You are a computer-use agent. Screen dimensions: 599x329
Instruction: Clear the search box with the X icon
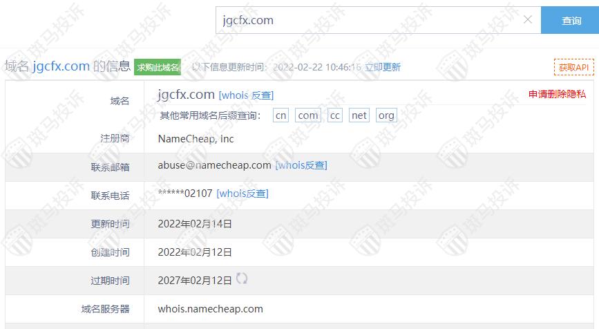click(x=528, y=19)
